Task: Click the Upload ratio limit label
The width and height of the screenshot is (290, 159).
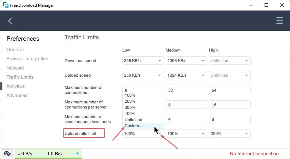Action: coord(80,134)
